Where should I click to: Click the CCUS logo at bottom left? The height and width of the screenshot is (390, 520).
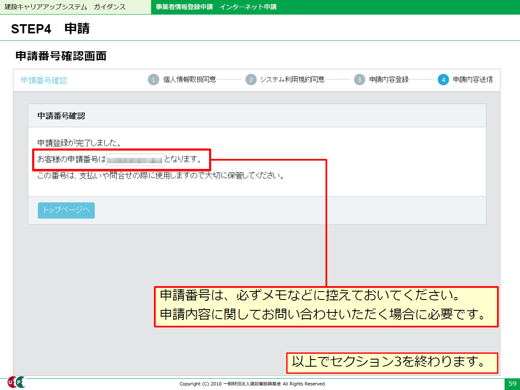[16, 382]
